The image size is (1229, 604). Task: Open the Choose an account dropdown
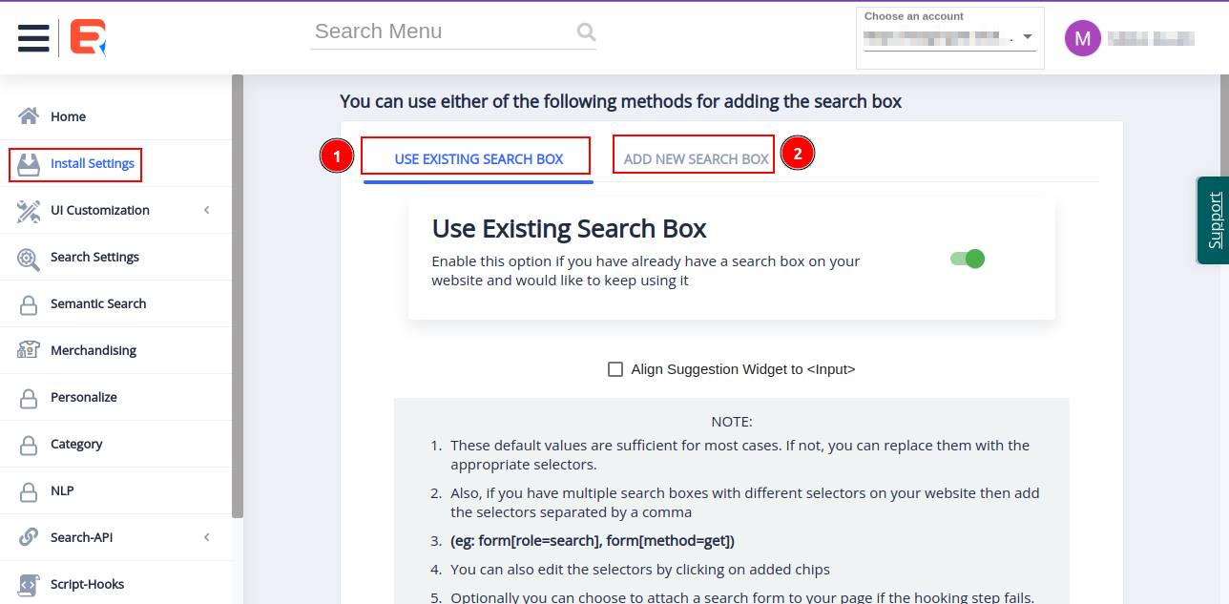949,38
